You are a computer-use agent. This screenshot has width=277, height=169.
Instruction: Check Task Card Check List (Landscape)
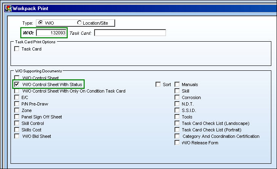click(x=177, y=123)
